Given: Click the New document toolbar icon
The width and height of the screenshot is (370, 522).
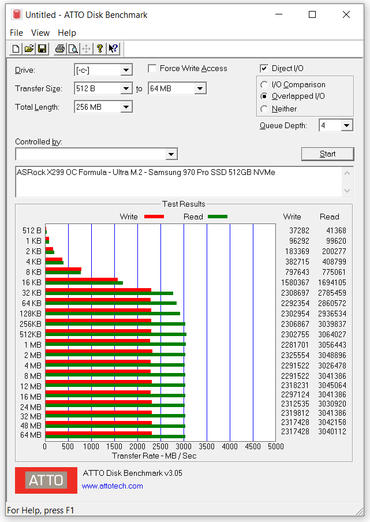Looking at the screenshot, I should click(x=16, y=49).
